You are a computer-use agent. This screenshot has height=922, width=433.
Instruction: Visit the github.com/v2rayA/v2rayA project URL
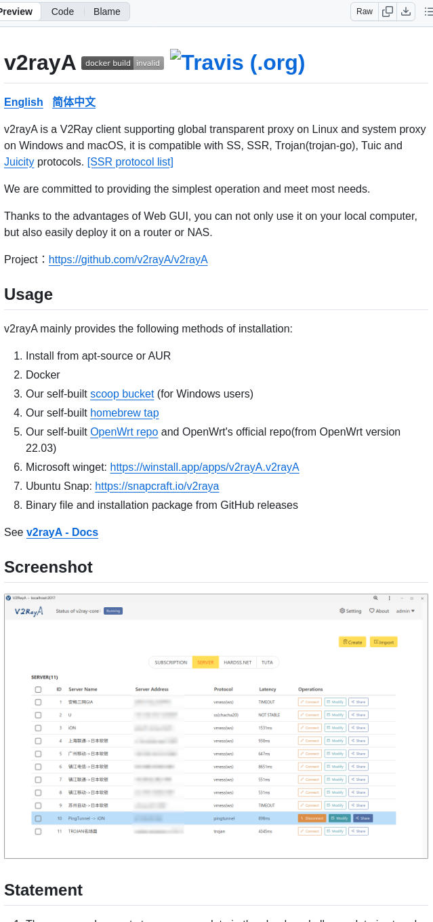coord(128,260)
